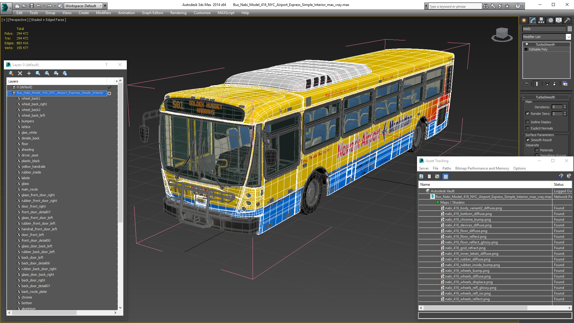
Task: Click Refresh icon in Asset Tracking
Action: 421,176
